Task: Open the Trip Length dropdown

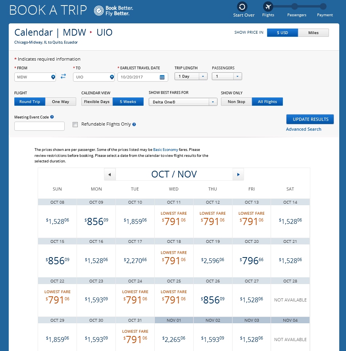Action: pos(203,76)
